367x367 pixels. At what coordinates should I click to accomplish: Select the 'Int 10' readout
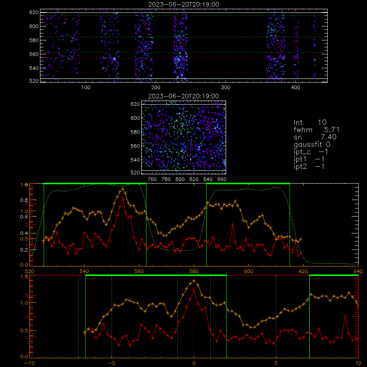tap(310, 122)
